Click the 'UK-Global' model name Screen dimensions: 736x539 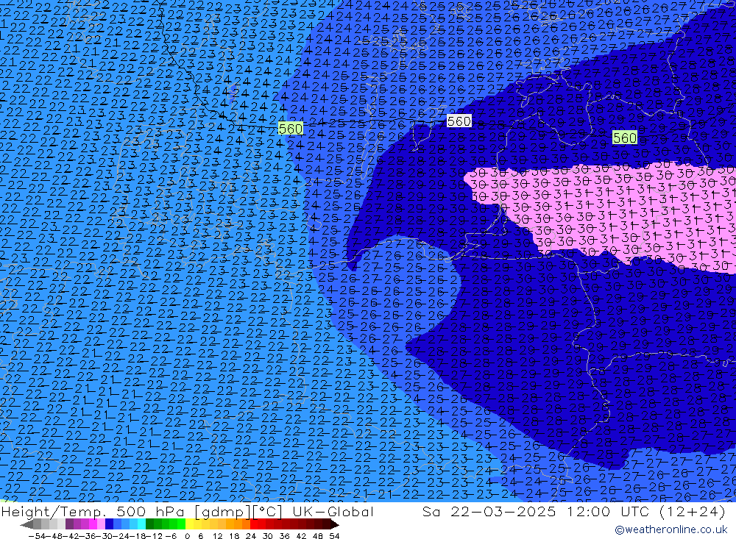[x=333, y=512]
